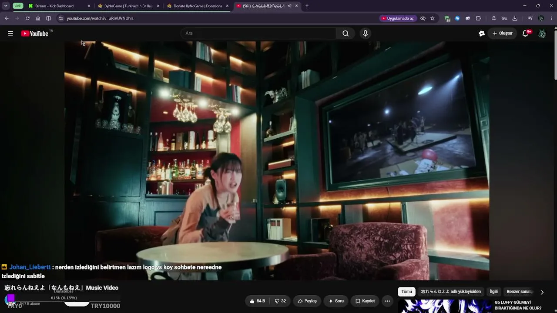This screenshot has width=557, height=313.
Task: Click the music video player
Action: point(277,161)
